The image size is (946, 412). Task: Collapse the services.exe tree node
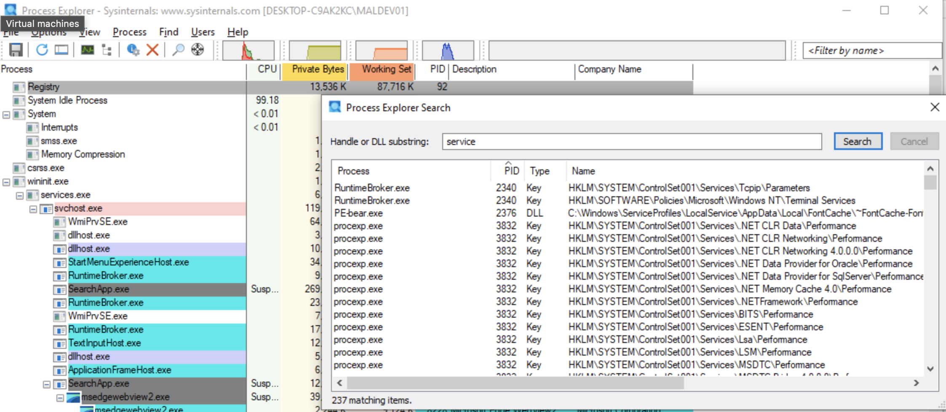click(x=20, y=195)
